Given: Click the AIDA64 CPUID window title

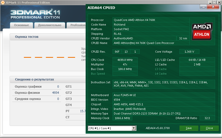Looking at the screenshot, I should (x=101, y=8).
